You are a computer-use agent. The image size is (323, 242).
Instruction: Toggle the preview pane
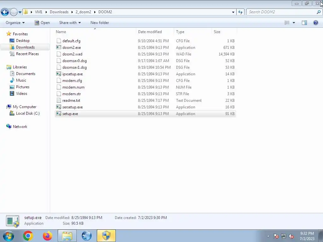(304, 23)
